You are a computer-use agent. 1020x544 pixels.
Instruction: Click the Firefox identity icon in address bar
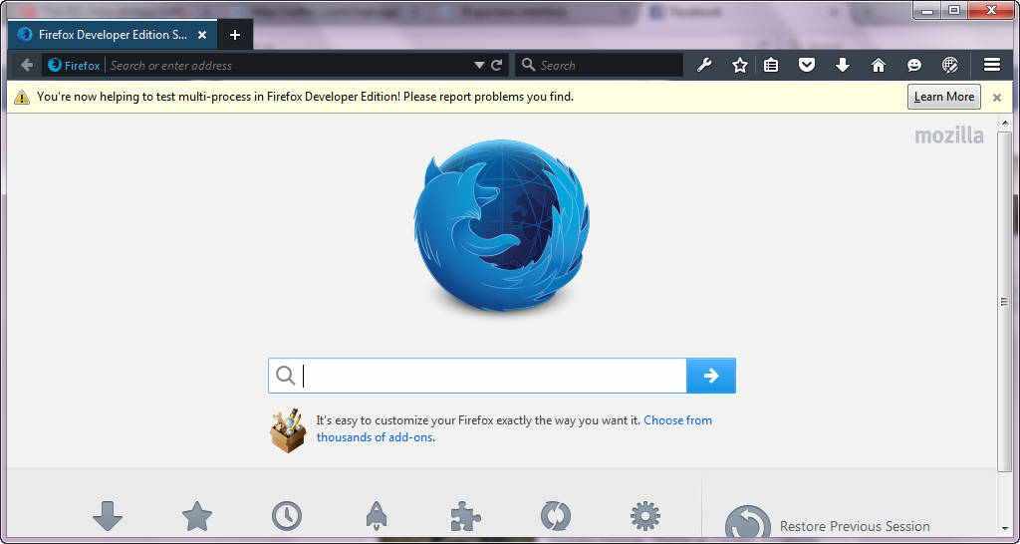(56, 65)
